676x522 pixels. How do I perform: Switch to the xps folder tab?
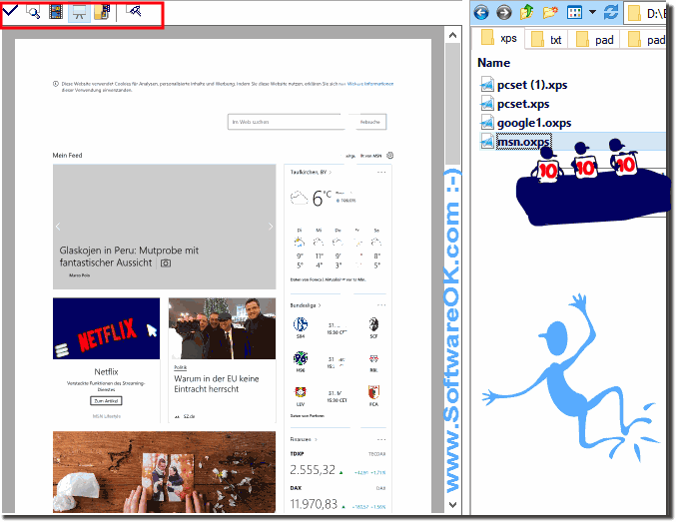[x=498, y=38]
